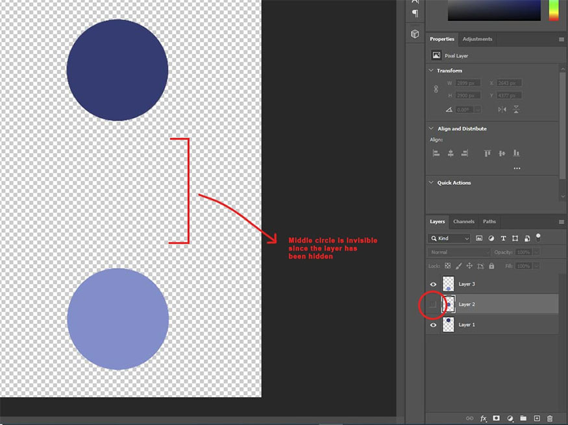Click the W width field
This screenshot has width=568, height=425.
coord(467,83)
